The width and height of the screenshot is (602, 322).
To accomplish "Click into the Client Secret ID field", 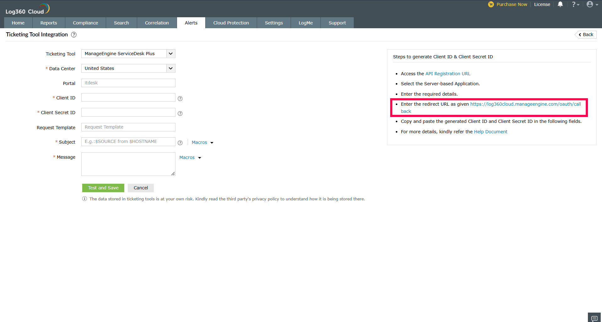I will pos(128,112).
